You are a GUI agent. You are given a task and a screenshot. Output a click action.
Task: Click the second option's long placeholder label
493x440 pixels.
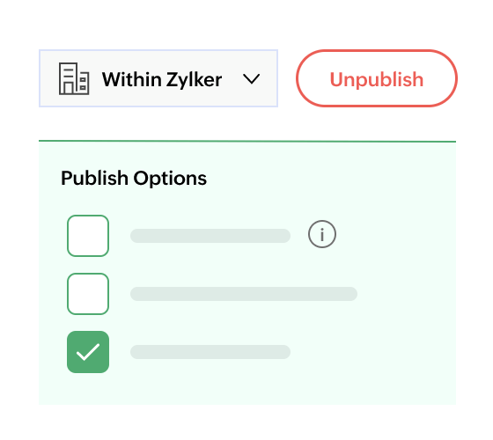pyautogui.click(x=244, y=294)
